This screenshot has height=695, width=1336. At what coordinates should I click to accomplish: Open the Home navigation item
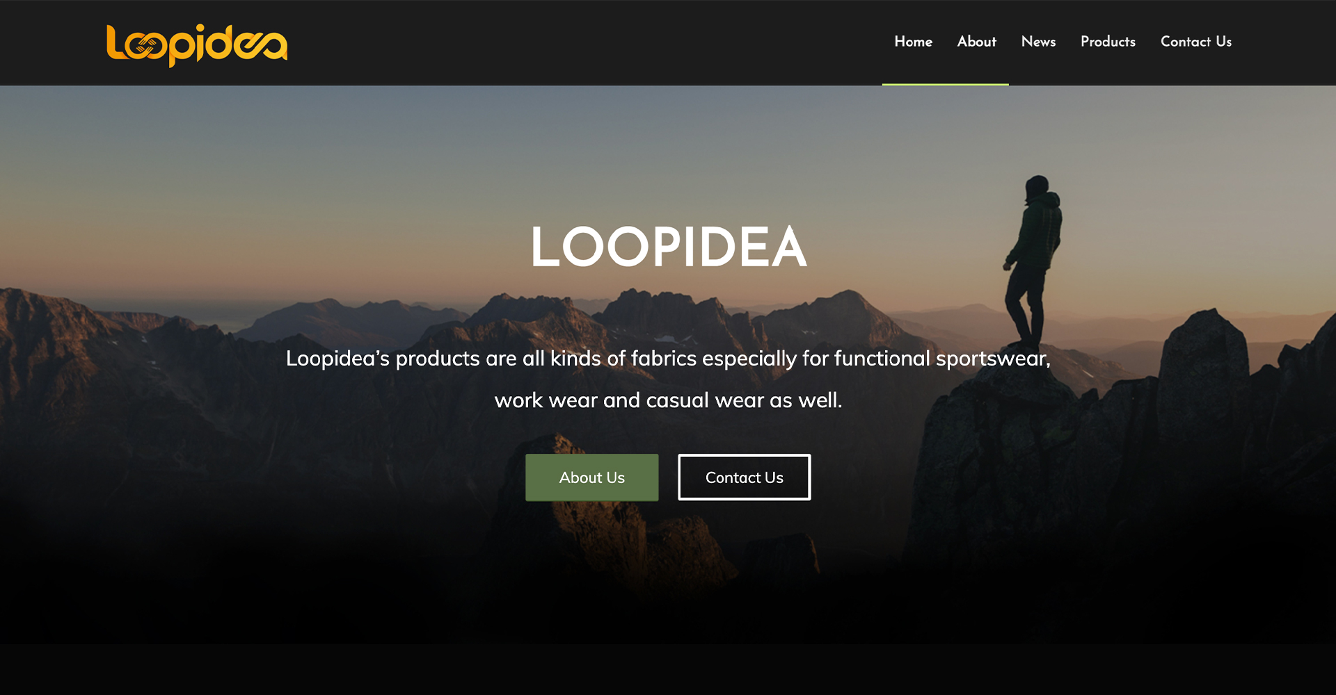[913, 42]
